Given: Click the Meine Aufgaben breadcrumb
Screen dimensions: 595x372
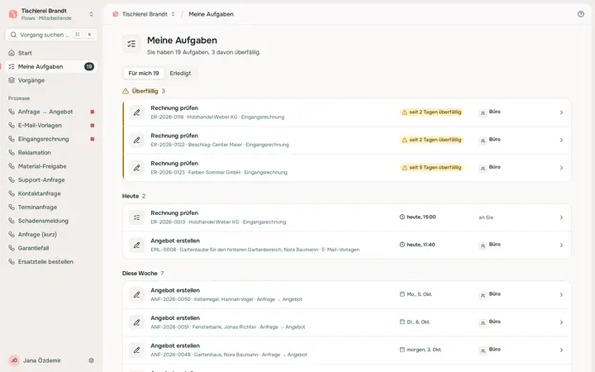Looking at the screenshot, I should pyautogui.click(x=211, y=14).
